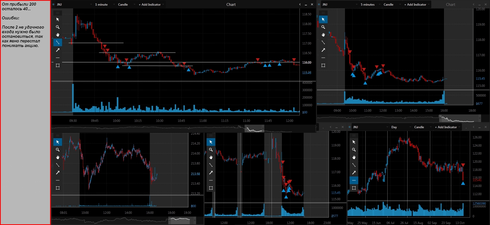The height and width of the screenshot is (225, 490).
Task: Select the pointer tool in the 1-minute chart
Action: [x=58, y=19]
